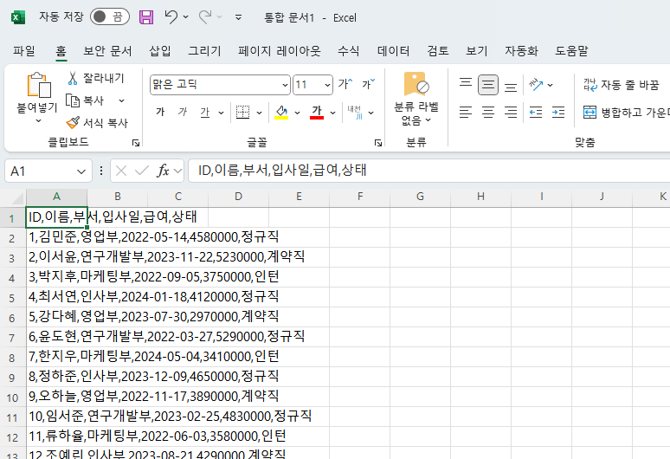Open the font color palette arrow
Screen dimensions: 670x459
[x=333, y=113]
